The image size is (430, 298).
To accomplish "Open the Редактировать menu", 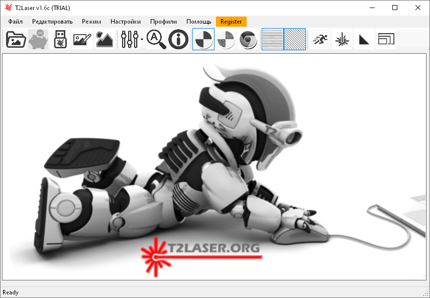I will pos(52,22).
